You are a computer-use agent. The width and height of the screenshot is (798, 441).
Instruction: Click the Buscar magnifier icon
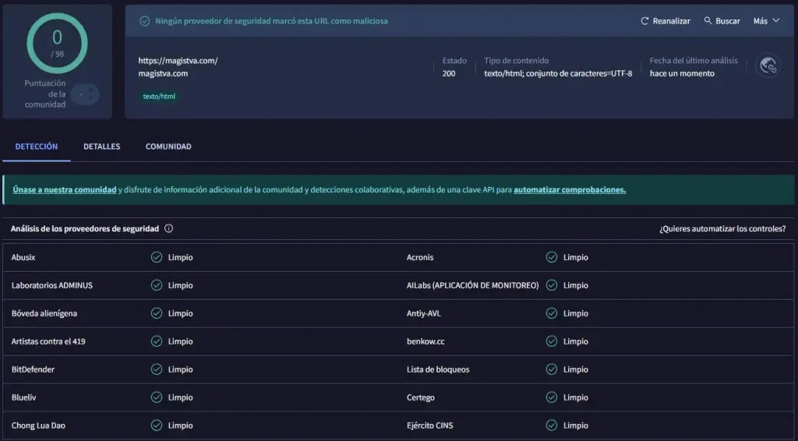click(x=708, y=21)
